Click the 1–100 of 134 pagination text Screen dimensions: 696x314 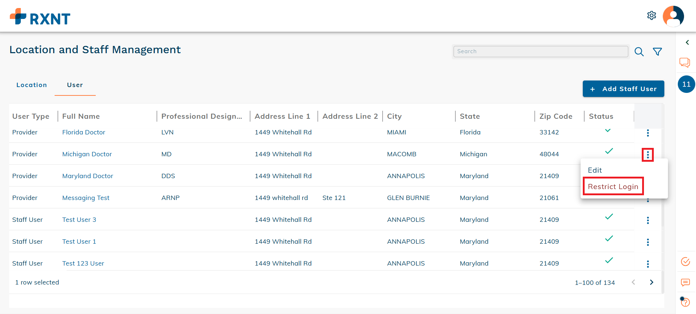pyautogui.click(x=595, y=283)
